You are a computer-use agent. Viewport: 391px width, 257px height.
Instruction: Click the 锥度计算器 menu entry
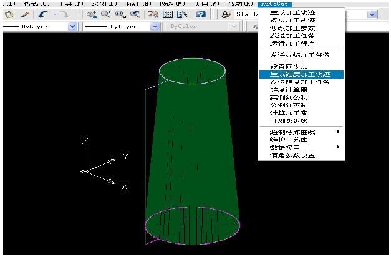coord(288,90)
